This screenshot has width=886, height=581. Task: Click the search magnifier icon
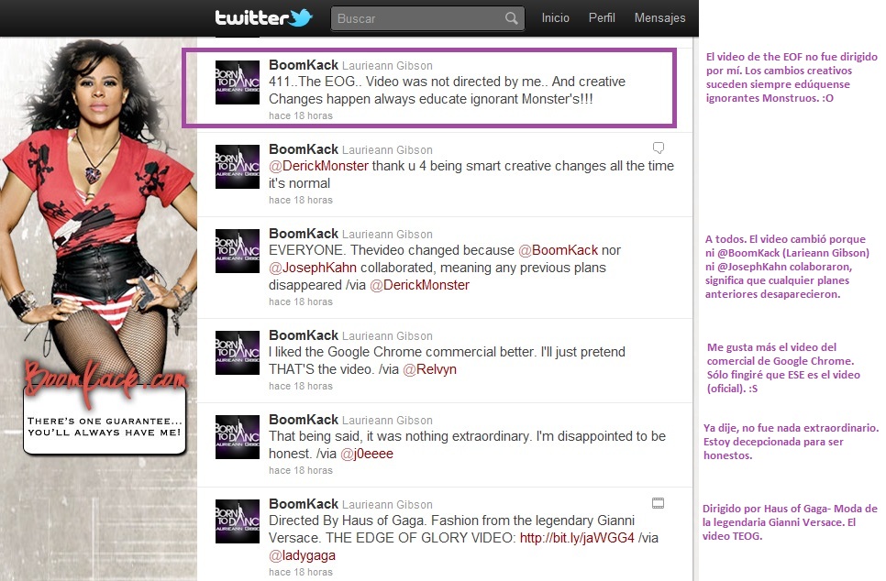512,18
